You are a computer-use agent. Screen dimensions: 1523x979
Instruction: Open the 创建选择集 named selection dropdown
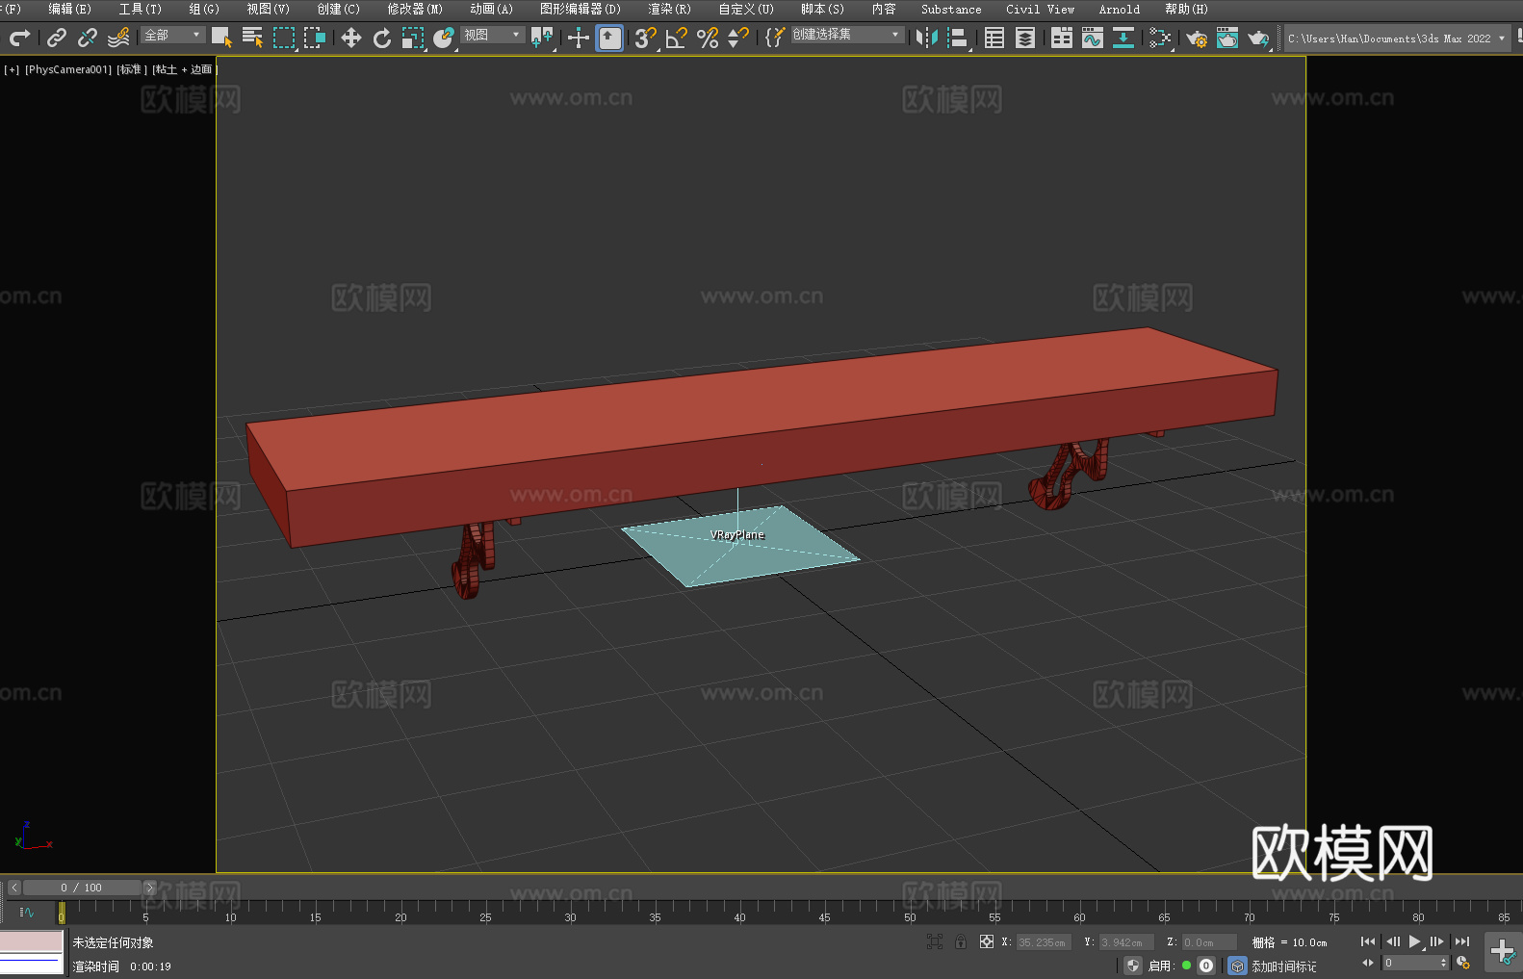pos(848,35)
